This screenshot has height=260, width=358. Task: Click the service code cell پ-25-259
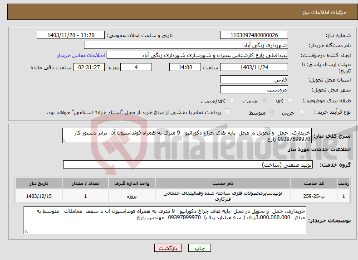coord(314,196)
